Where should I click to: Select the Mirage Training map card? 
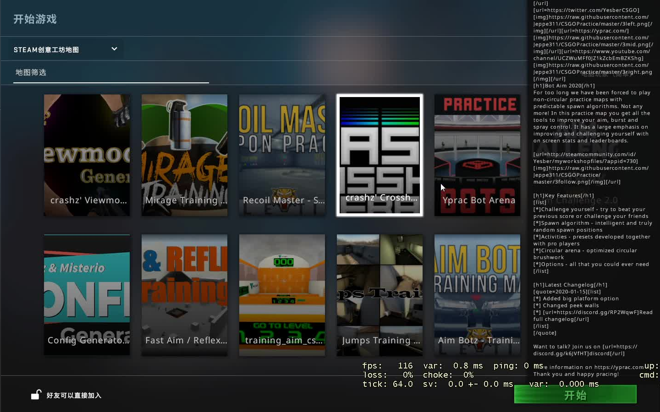point(184,155)
